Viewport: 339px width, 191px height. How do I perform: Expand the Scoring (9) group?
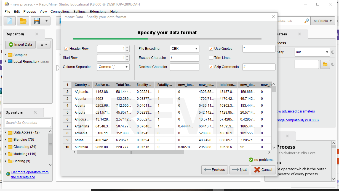coord(6,161)
